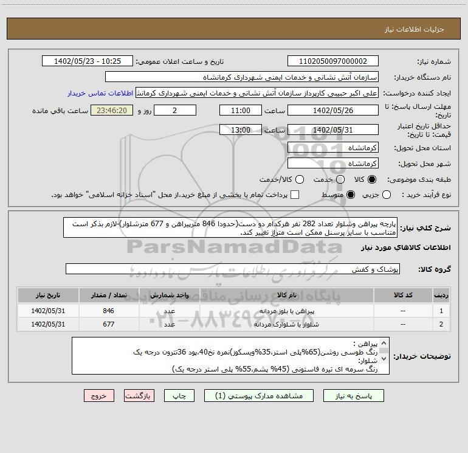Select row شلوار یا شلوارک مردانه
The width and height of the screenshot is (468, 453).
[x=234, y=324]
